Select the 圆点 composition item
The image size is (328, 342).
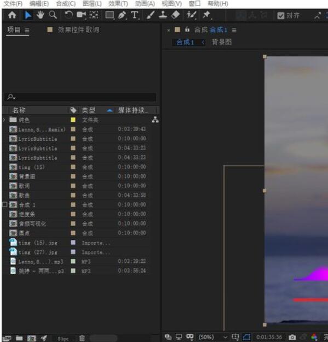pyautogui.click(x=24, y=233)
